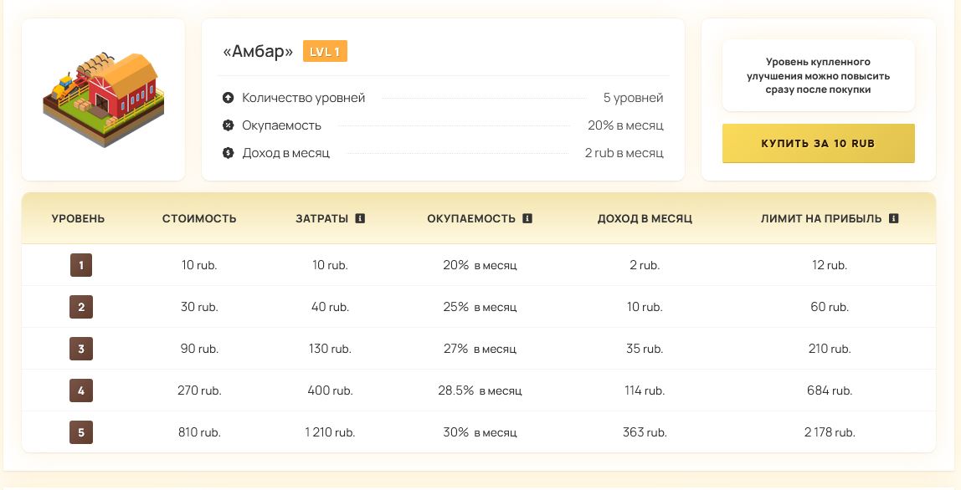Click the Доход в месяц column header

tap(645, 218)
